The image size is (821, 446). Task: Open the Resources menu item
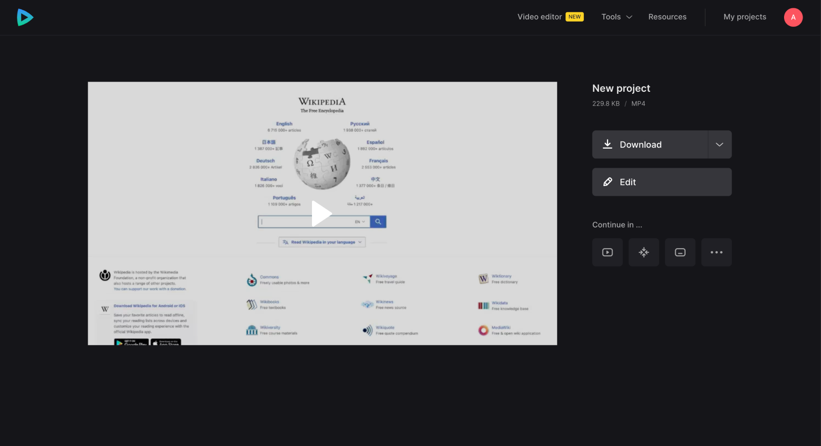[x=667, y=17]
